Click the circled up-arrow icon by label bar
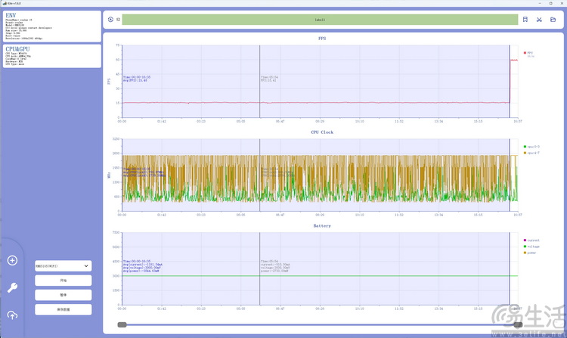Viewport: 567px width, 338px height. (110, 20)
